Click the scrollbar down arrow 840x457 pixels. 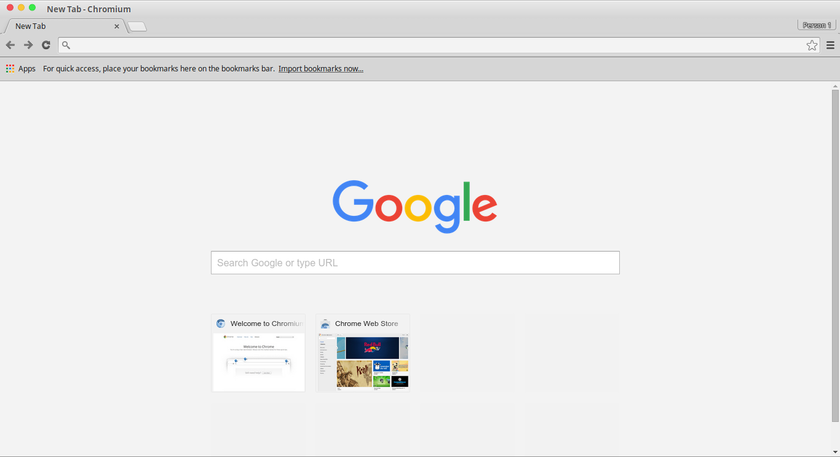click(835, 453)
